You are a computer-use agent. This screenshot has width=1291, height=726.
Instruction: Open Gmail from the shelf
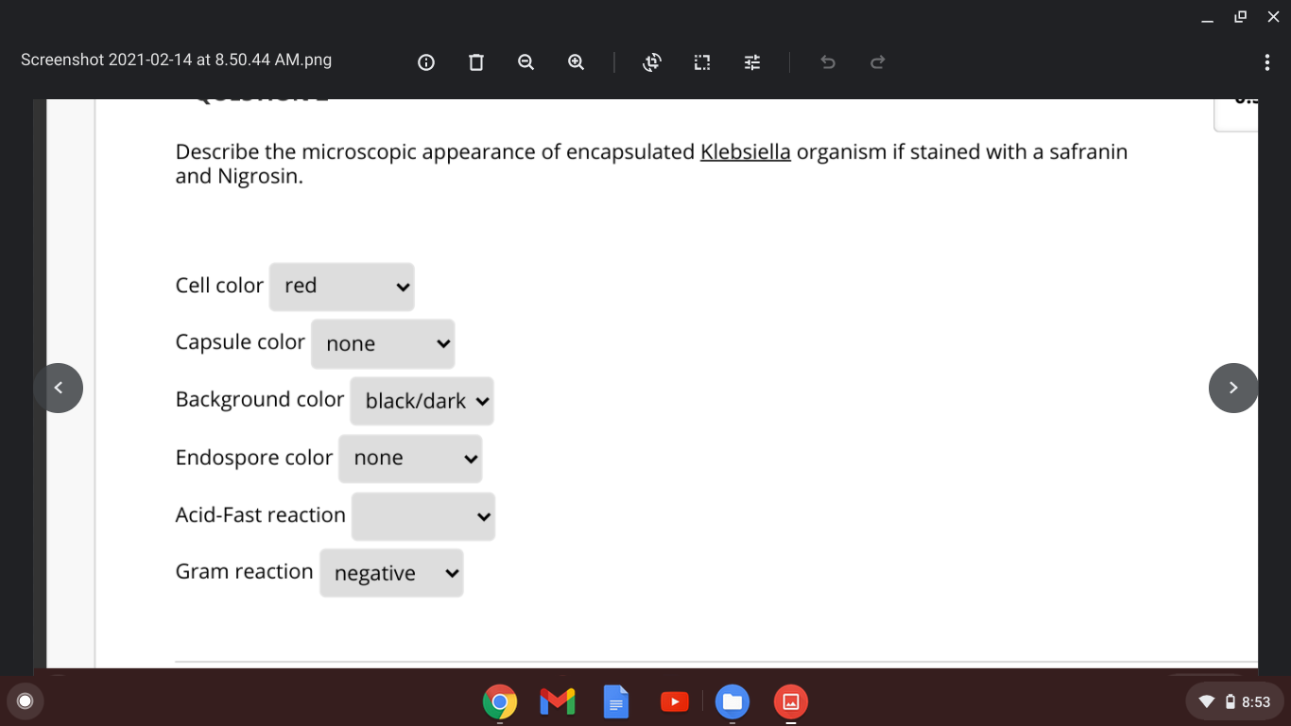558,701
